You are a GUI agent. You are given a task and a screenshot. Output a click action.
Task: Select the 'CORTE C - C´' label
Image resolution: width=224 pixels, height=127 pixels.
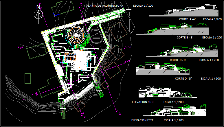coord(178,60)
